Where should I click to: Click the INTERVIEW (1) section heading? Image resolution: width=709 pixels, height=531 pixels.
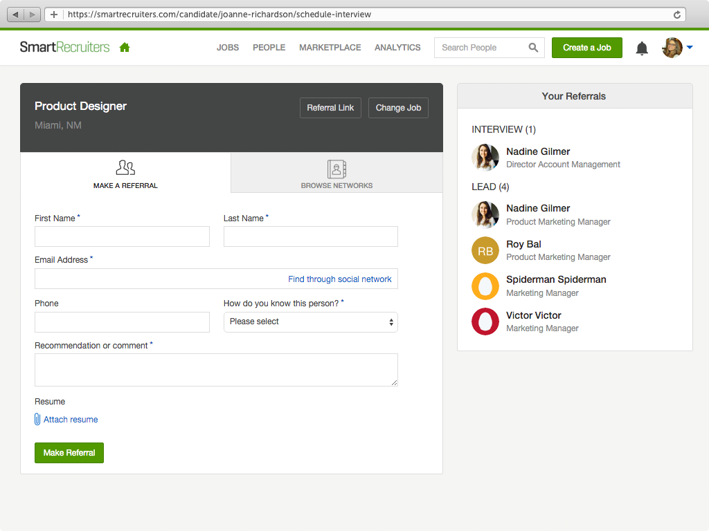504,129
